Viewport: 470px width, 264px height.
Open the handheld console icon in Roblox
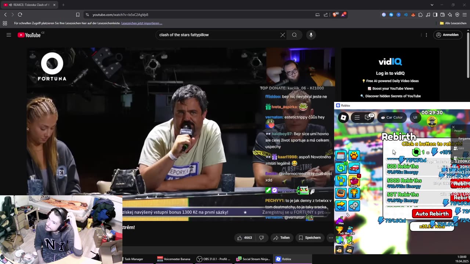341,193
